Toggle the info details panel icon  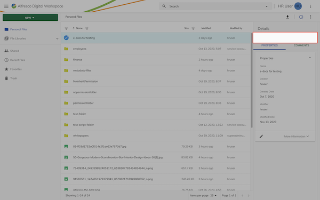[301, 17]
